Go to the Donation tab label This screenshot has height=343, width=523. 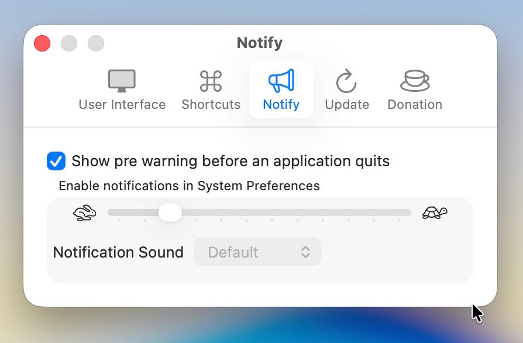(414, 105)
